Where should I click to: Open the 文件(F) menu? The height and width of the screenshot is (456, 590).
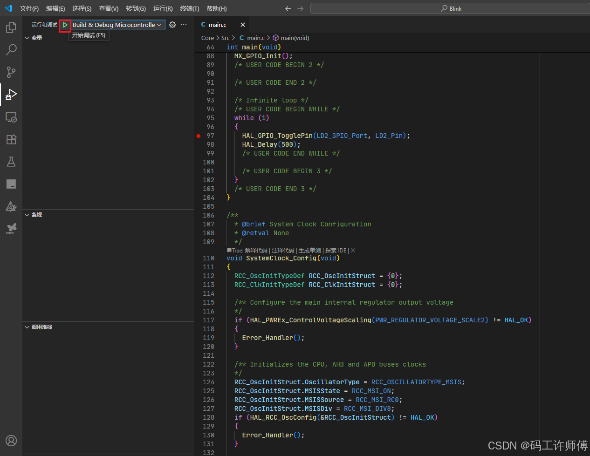[x=29, y=8]
